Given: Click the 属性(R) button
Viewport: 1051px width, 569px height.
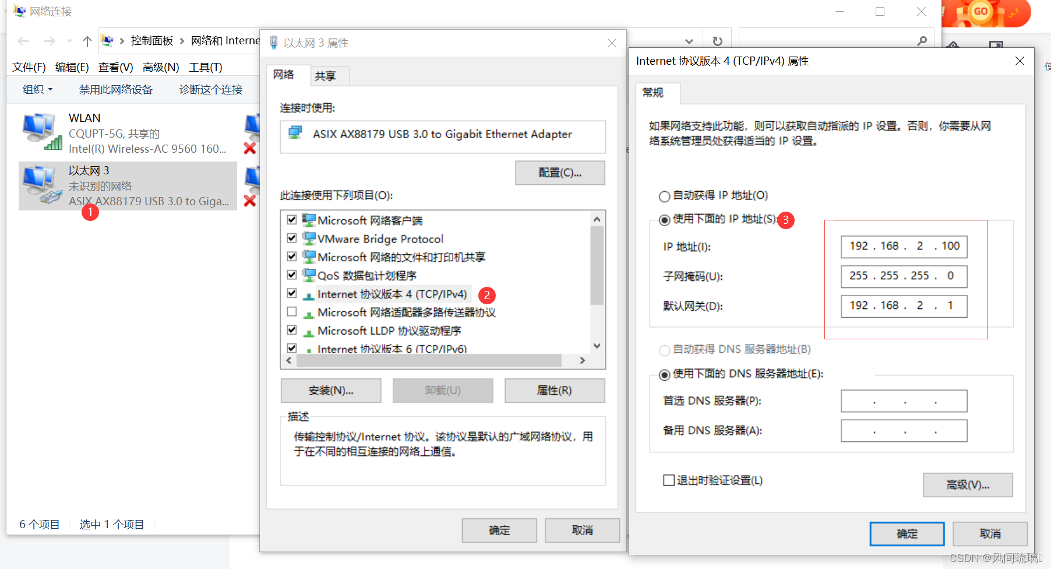Looking at the screenshot, I should click(x=555, y=391).
